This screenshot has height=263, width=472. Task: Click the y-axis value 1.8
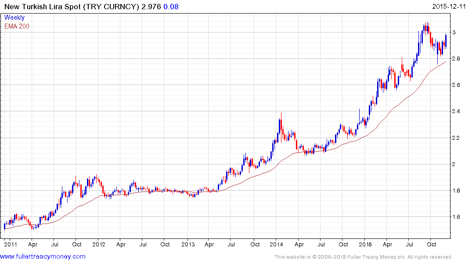point(456,191)
